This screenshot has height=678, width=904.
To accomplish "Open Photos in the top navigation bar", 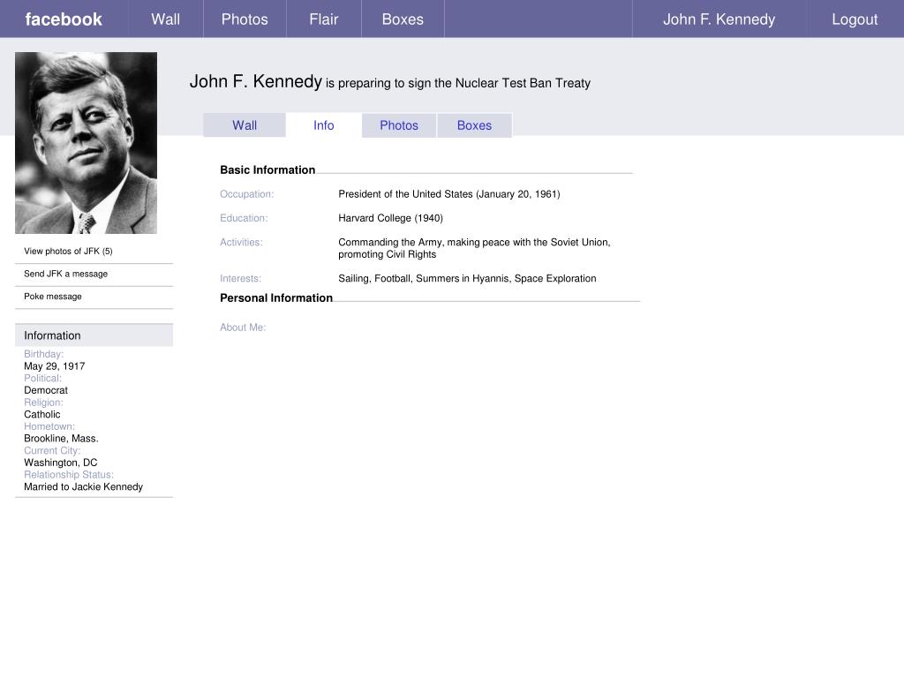I will pyautogui.click(x=245, y=19).
